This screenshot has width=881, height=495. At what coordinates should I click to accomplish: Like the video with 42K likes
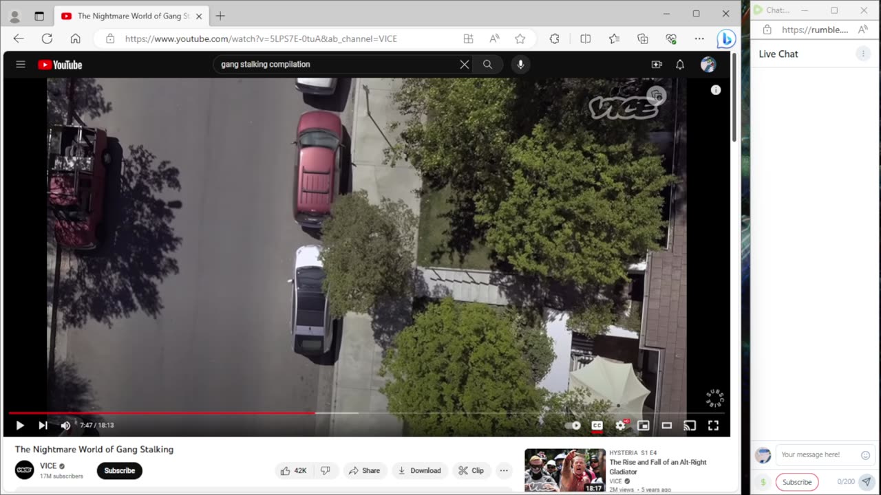[293, 471]
